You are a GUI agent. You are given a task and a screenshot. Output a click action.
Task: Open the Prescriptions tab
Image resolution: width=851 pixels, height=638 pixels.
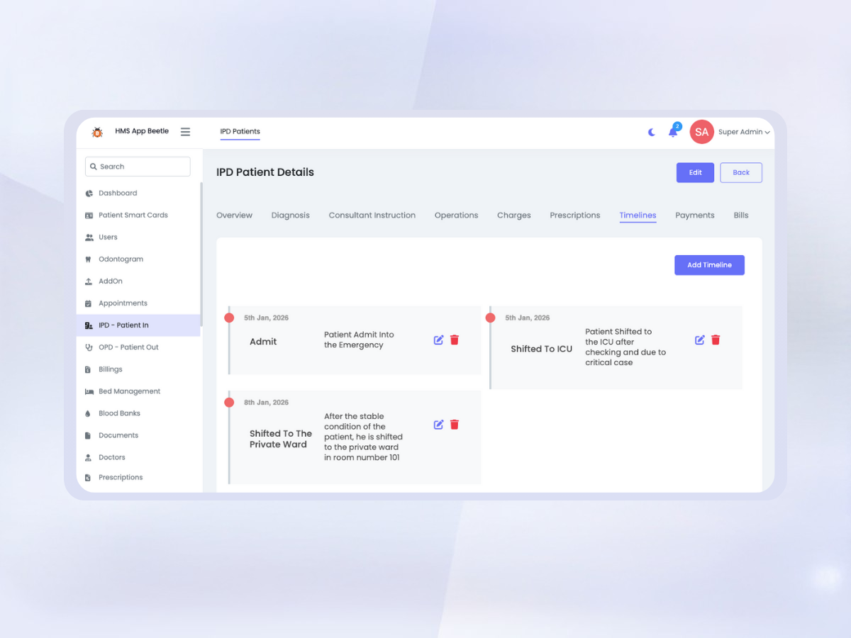point(574,216)
